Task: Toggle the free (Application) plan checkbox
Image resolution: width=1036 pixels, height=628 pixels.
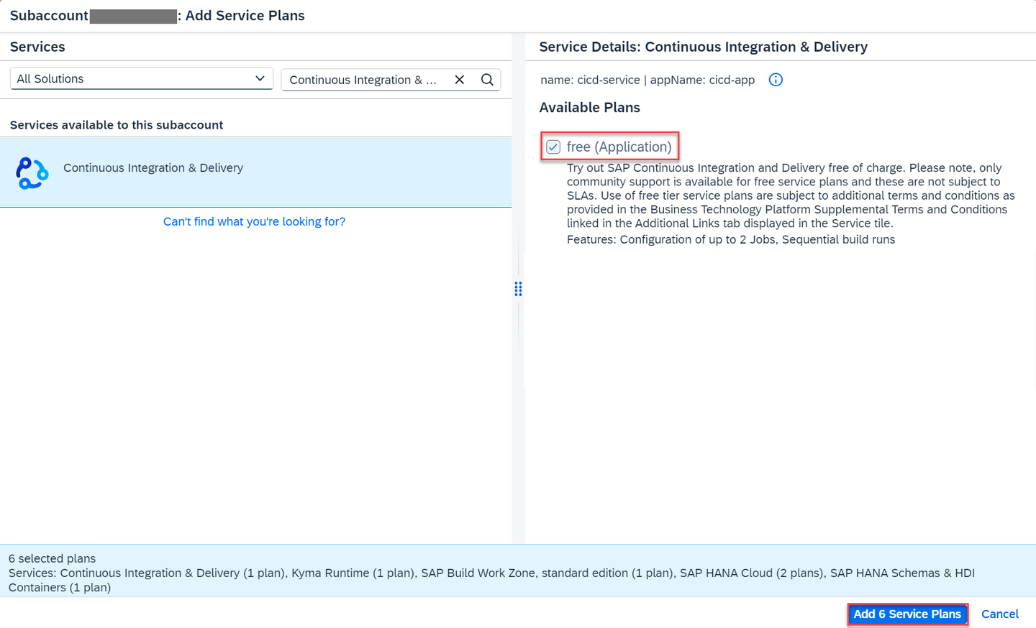Action: (x=553, y=147)
